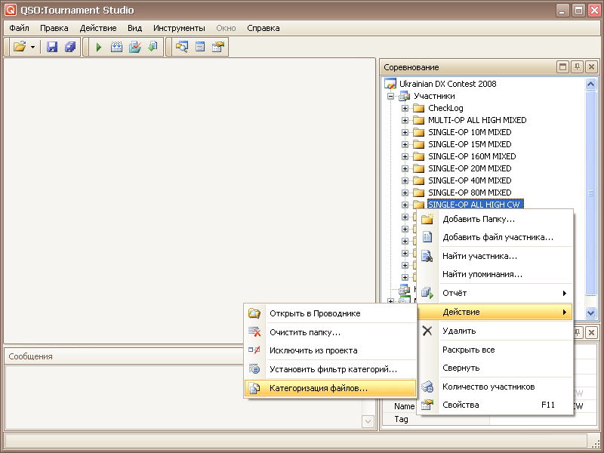Viewport: 604px width, 453px height.
Task: Click the single floppy disk save icon
Action: click(52, 47)
